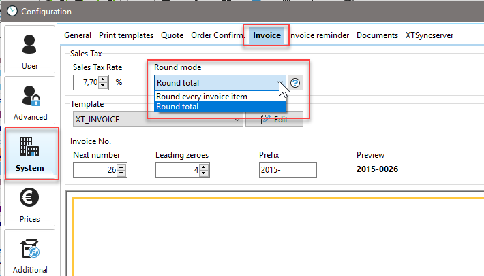Click the Sales Tax Rate spinner arrows
Viewport: 484px width, 276px height.
[102, 83]
